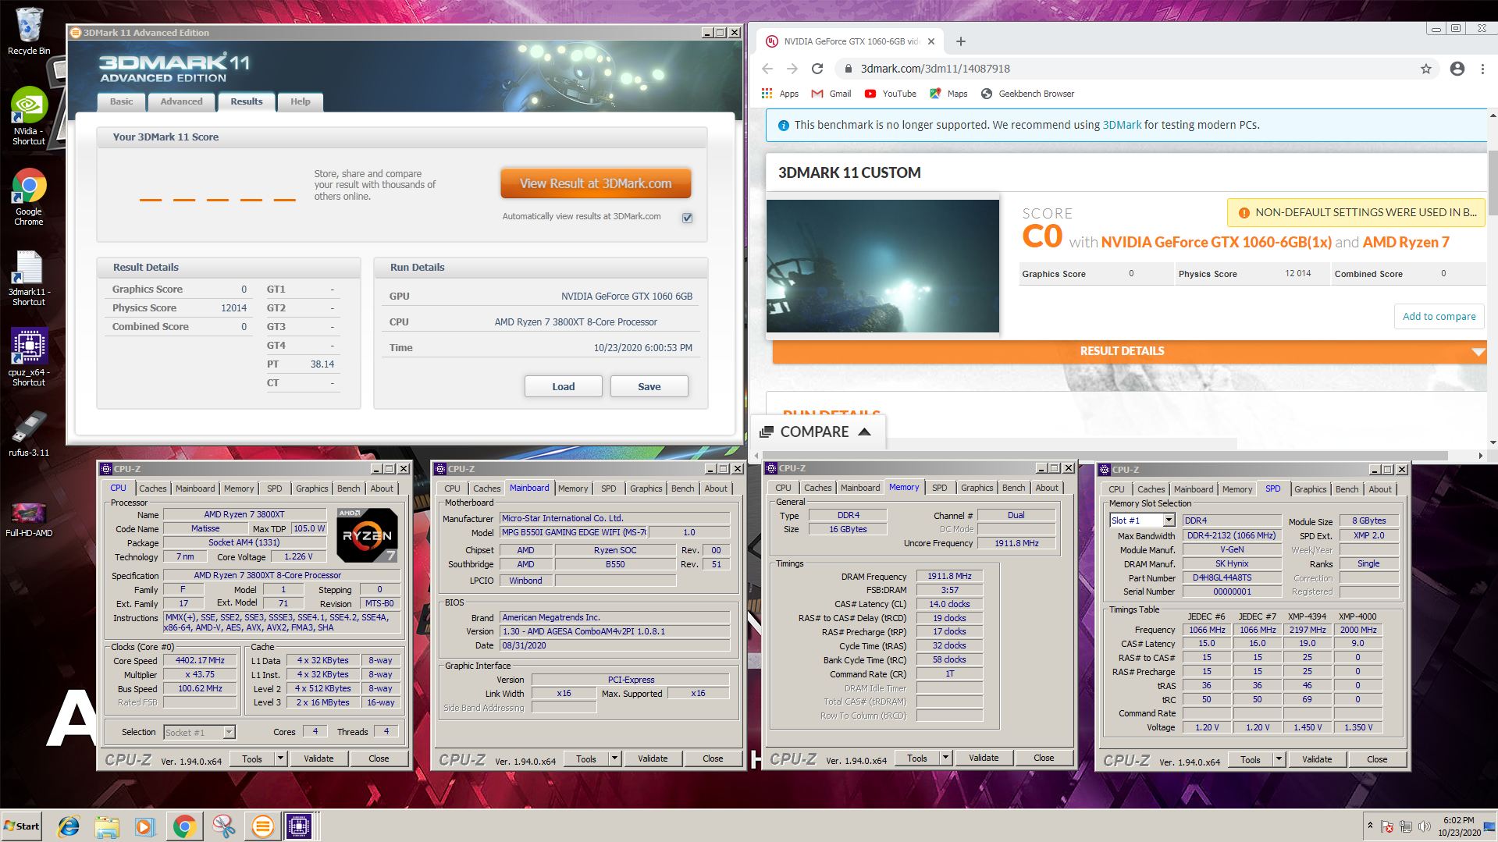The width and height of the screenshot is (1498, 842).
Task: Open Bench tab in the Memory CPU-Z window
Action: pos(1013,488)
